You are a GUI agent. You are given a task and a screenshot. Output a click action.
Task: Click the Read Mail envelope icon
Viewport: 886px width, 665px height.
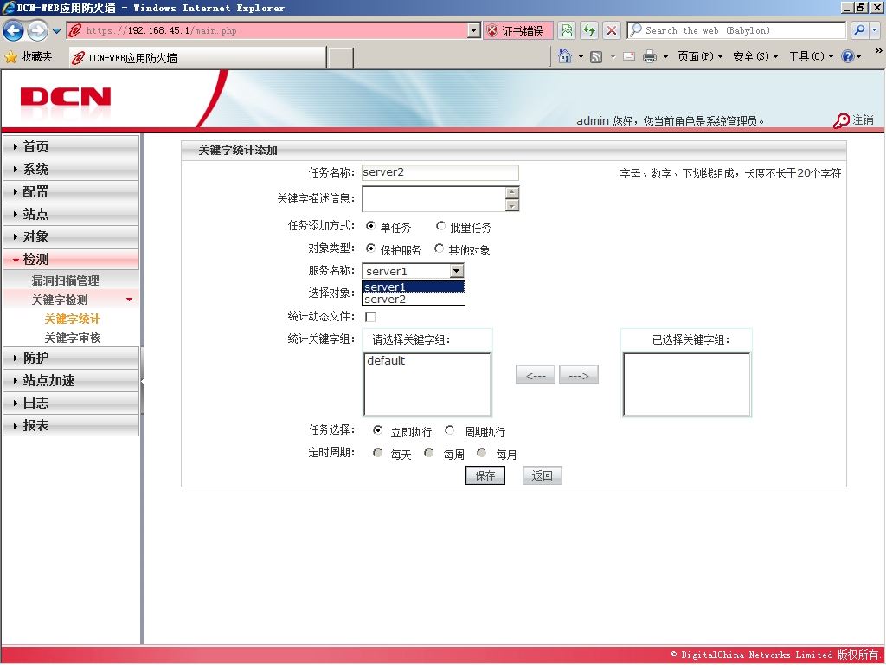pyautogui.click(x=629, y=56)
